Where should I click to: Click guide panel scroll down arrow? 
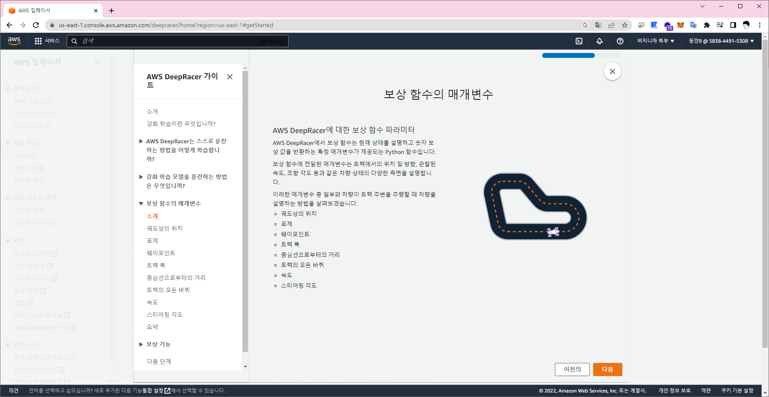246,367
